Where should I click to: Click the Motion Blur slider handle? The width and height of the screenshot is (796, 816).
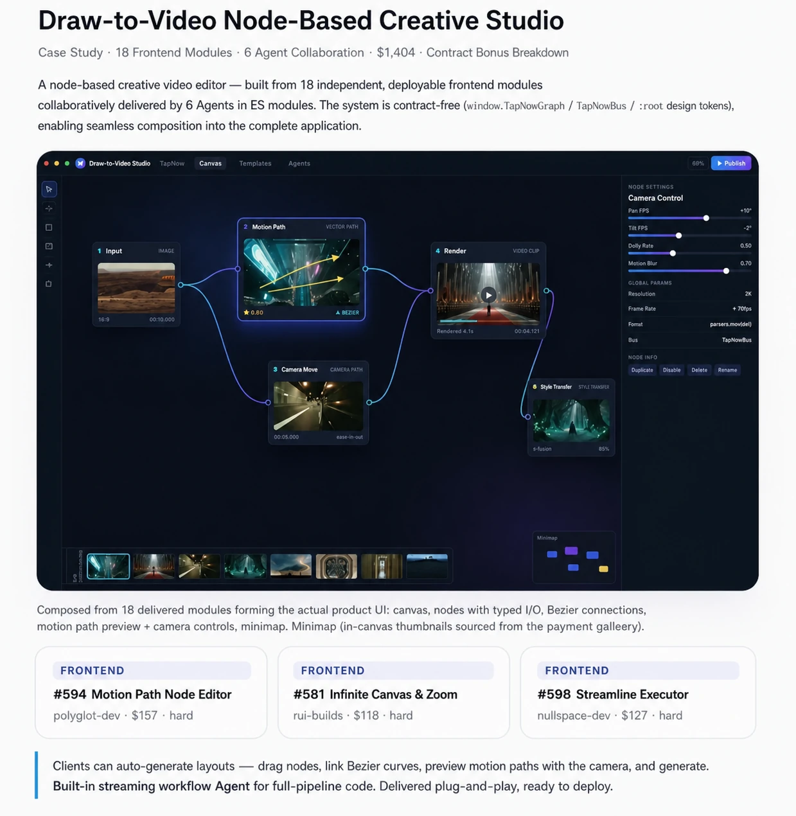click(726, 271)
